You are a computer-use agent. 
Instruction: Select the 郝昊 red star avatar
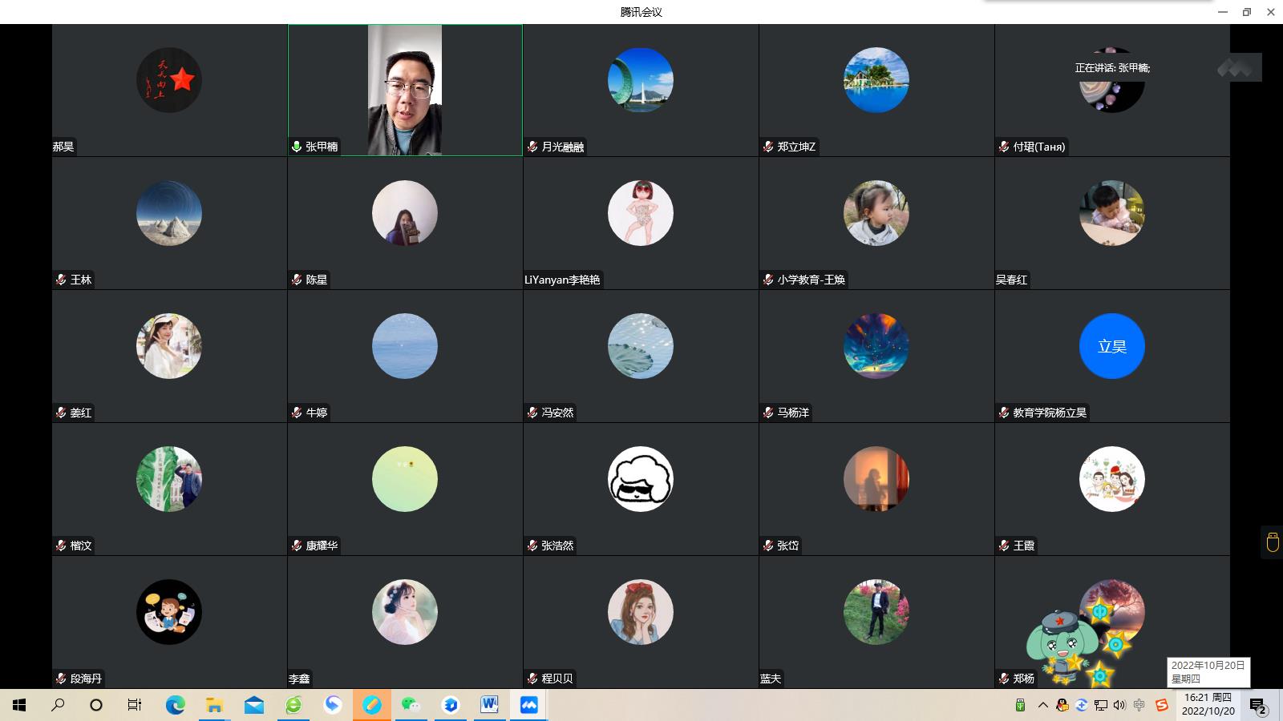(168, 80)
